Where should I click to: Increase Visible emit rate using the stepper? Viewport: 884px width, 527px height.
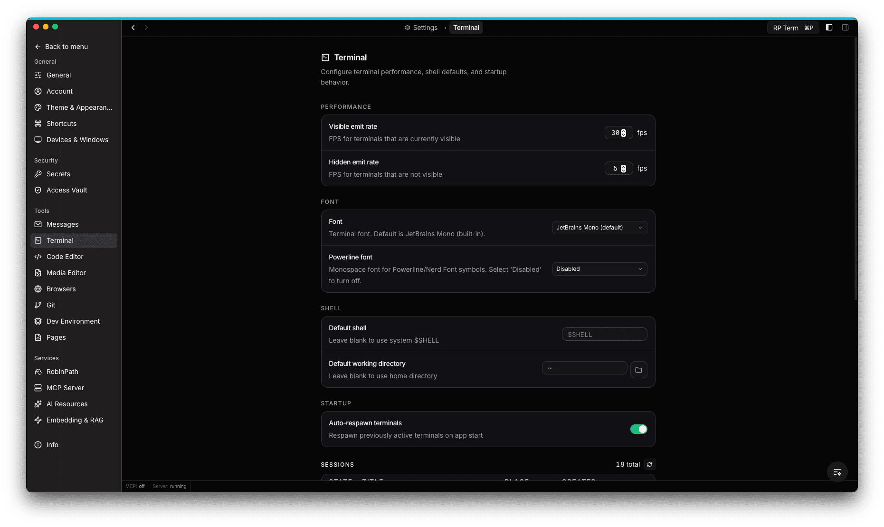pos(625,131)
